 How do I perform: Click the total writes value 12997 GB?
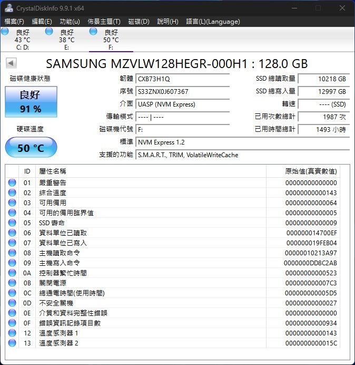[x=323, y=91]
